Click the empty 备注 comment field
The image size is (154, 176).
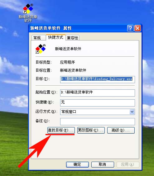[98, 121]
